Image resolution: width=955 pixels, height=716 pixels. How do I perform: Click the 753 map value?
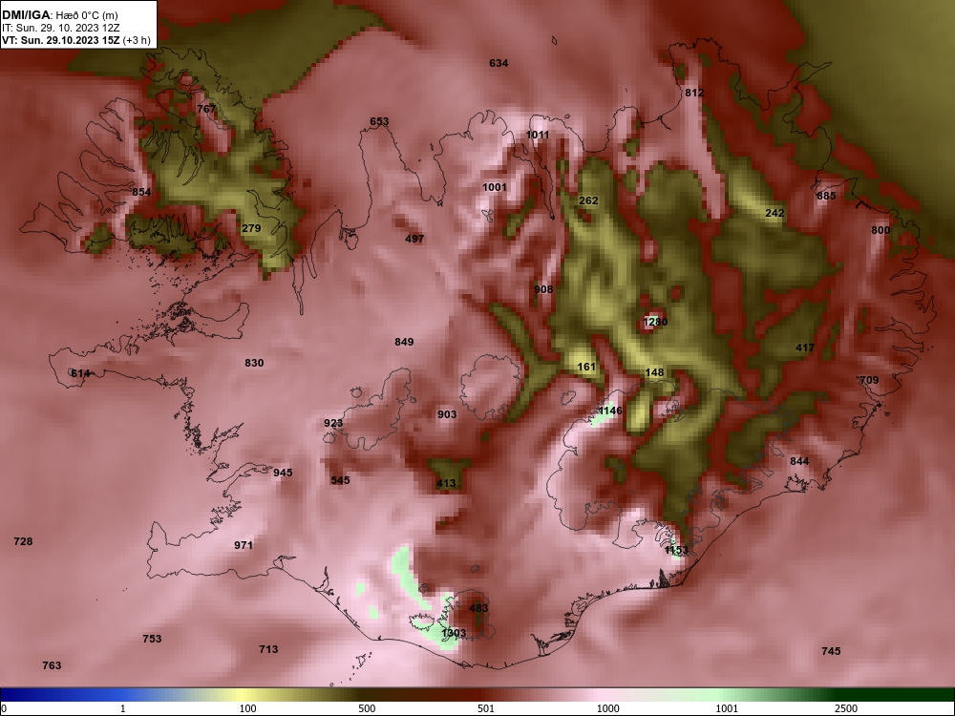click(x=152, y=640)
